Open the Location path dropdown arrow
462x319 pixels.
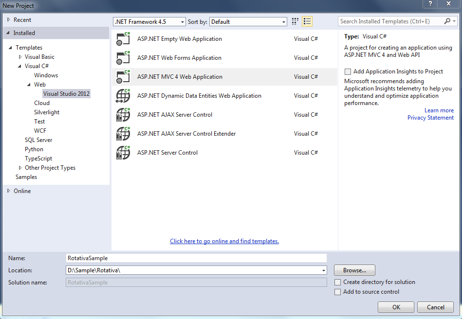tap(324, 270)
